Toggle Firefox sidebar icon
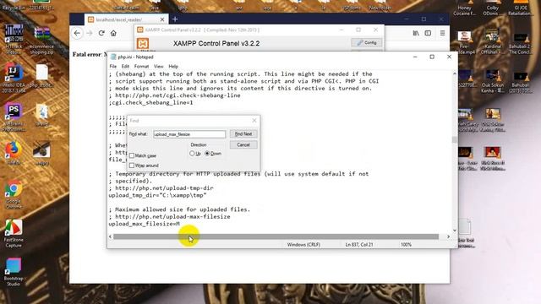 click(428, 33)
